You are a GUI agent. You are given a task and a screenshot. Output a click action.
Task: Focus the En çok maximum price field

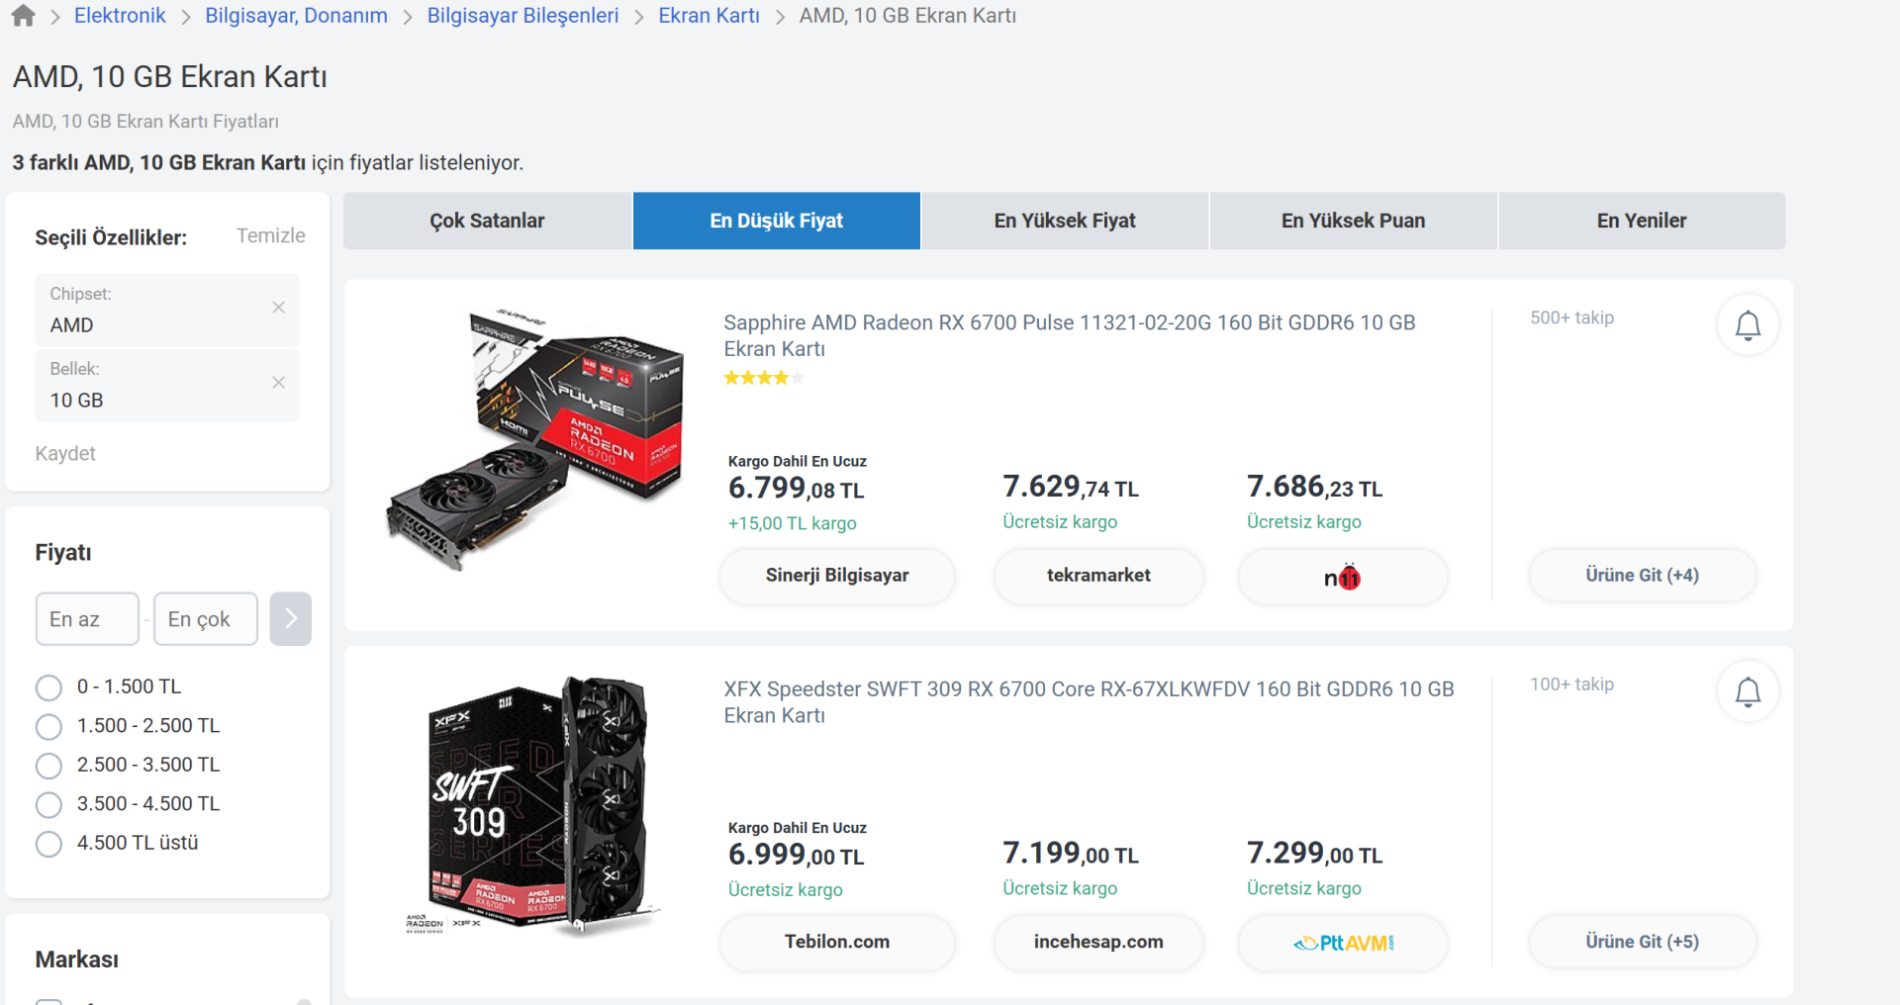(x=206, y=619)
